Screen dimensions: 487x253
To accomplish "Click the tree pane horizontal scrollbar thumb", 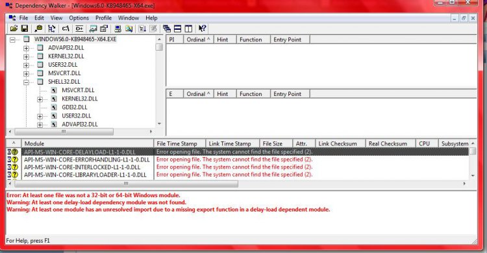I will coord(64,132).
